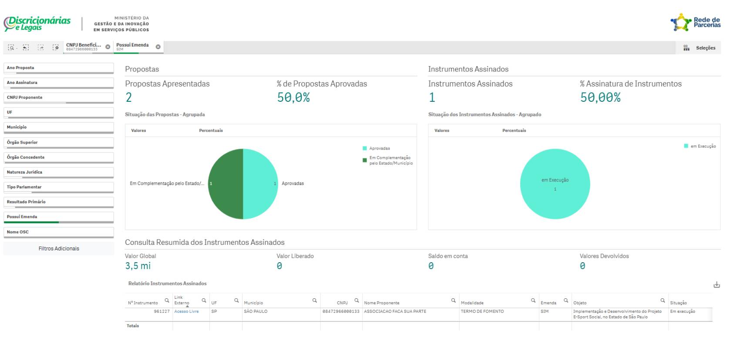Open the Acesso Livre link

[186, 311]
